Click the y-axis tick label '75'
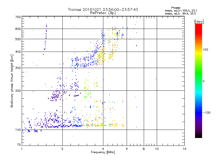This screenshot has width=217, height=162. (x=19, y=145)
